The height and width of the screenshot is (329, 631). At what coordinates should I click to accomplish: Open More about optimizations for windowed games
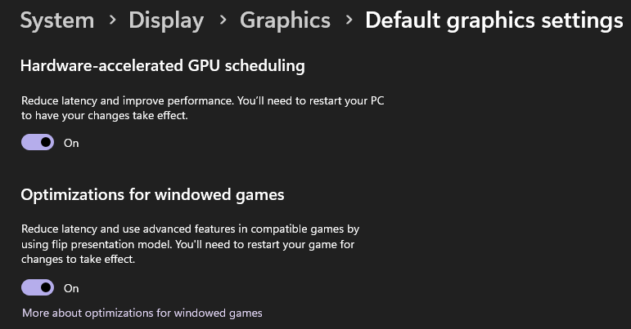pyautogui.click(x=142, y=313)
